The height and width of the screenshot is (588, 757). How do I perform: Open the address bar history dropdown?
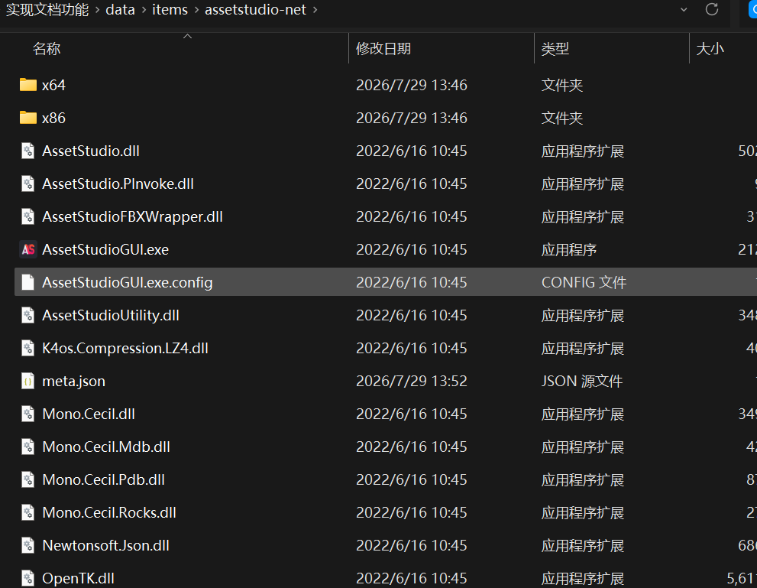pyautogui.click(x=684, y=10)
